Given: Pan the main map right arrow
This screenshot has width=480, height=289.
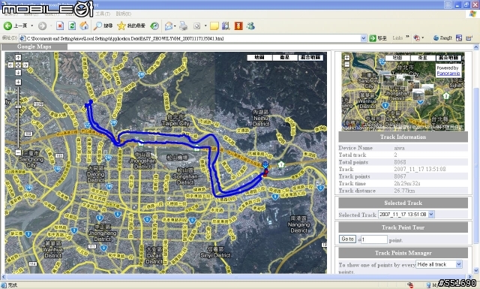Looking at the screenshot, I should point(25,65).
